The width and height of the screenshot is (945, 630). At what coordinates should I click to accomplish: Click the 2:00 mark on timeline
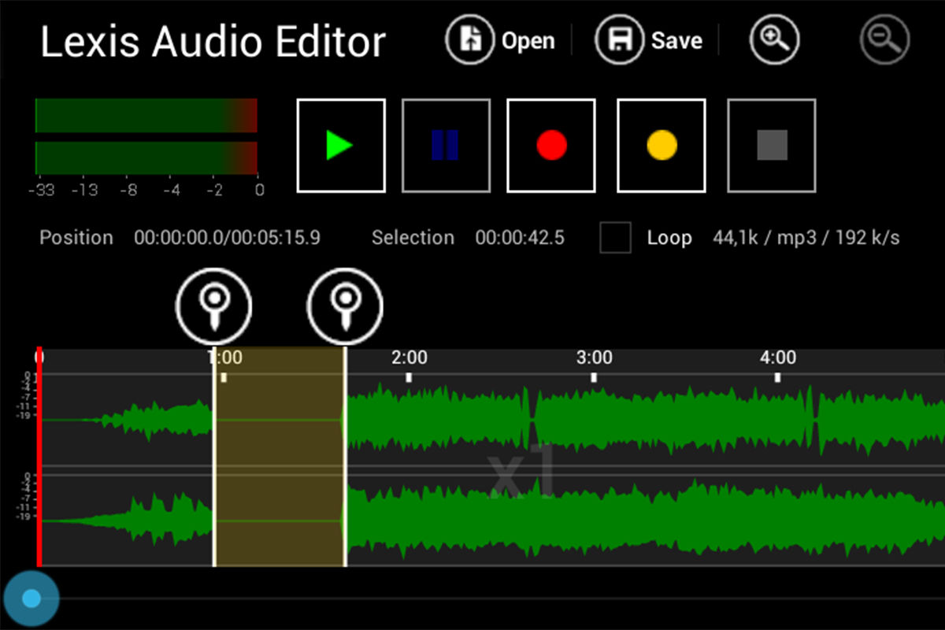(x=409, y=358)
